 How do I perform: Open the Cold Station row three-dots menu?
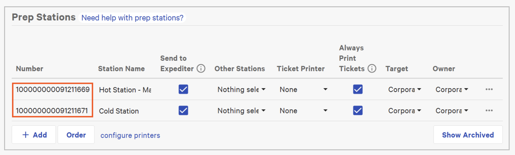[489, 111]
